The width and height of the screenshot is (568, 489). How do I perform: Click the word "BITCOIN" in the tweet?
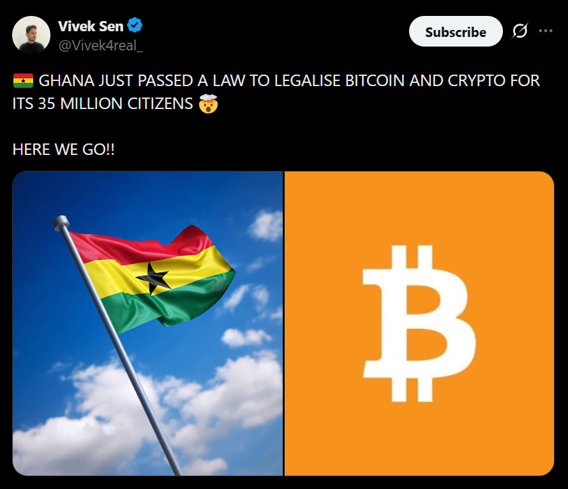(x=375, y=81)
